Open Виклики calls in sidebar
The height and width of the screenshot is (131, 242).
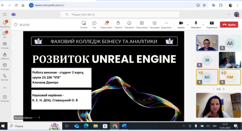[x=5, y=76]
